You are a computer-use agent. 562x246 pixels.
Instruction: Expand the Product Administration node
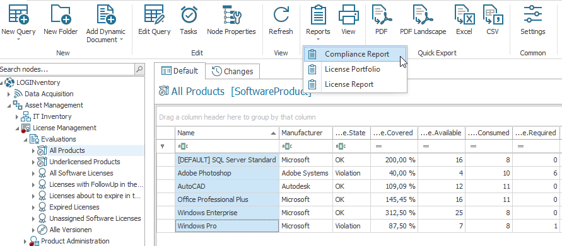click(25, 242)
